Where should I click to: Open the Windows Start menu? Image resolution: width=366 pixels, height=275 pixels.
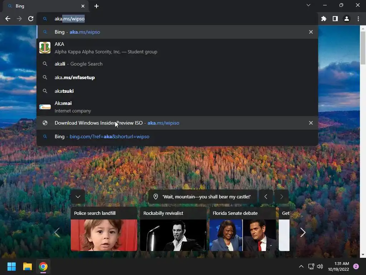pyautogui.click(x=11, y=266)
